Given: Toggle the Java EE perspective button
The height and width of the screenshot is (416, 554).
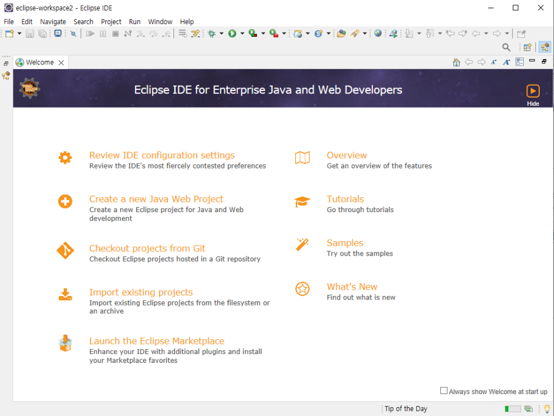Looking at the screenshot, I should pos(545,47).
